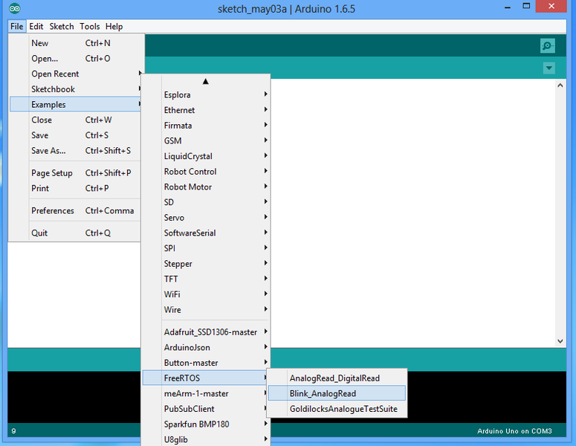Load the AnalogRead_DigitalRead example
Image resolution: width=576 pixels, height=446 pixels.
tap(337, 378)
